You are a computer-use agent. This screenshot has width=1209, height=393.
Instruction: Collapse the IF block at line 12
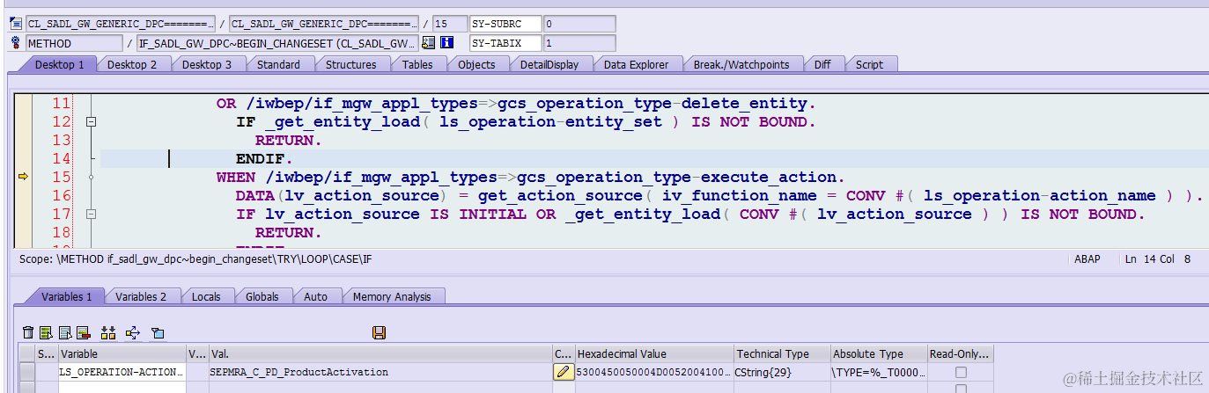click(91, 122)
